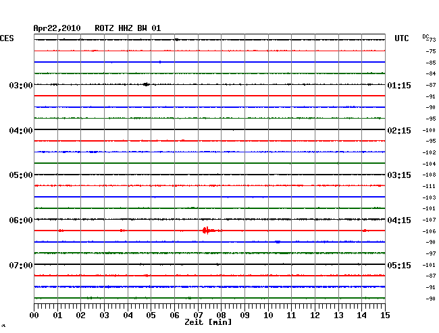The width and height of the screenshot is (439, 333).
Task: Click the "13" minute tick label
Action: click(338, 315)
